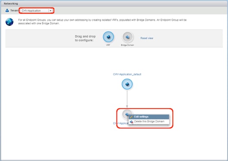This screenshot has height=161, width=228.
Task: Click the CHV-Application_default label
Action: 127,74
